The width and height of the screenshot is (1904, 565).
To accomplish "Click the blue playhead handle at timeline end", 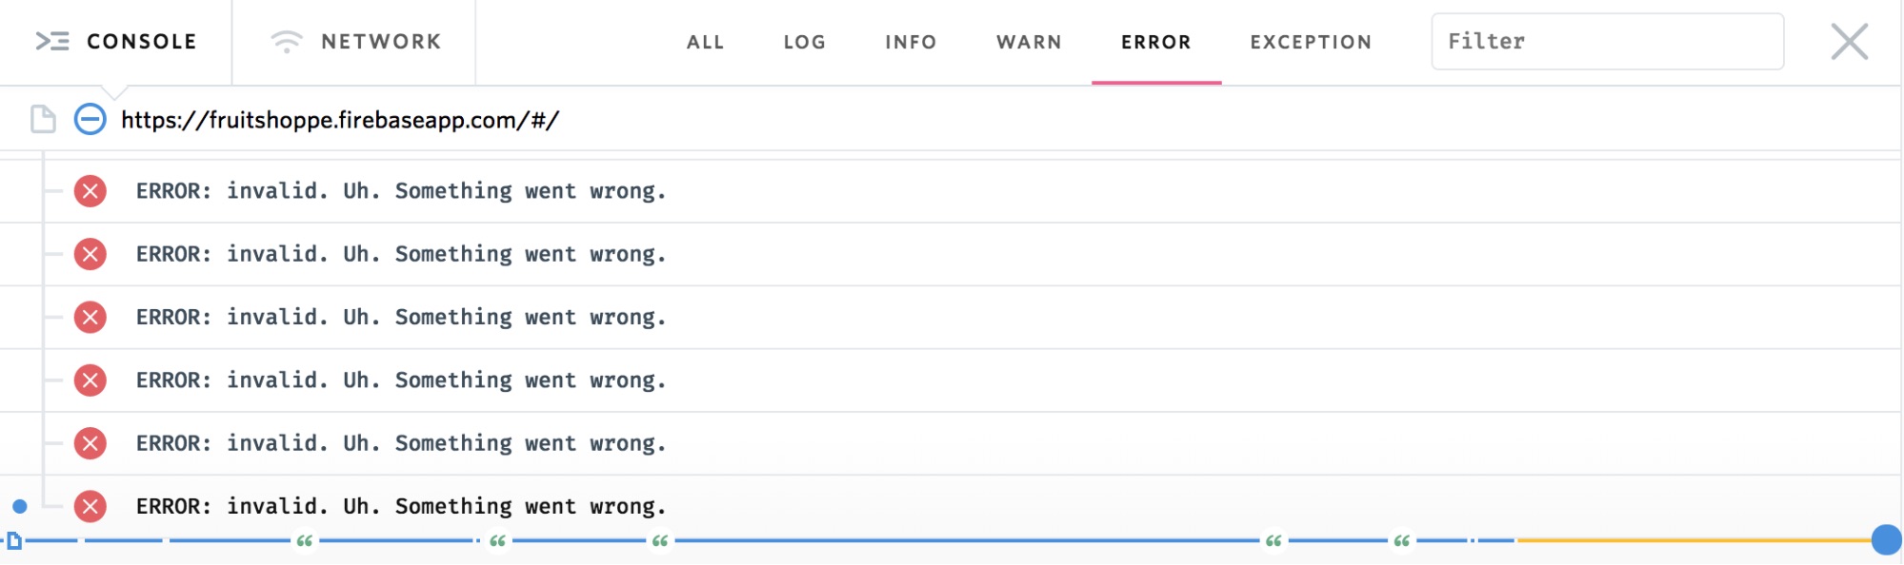I will tap(1886, 539).
